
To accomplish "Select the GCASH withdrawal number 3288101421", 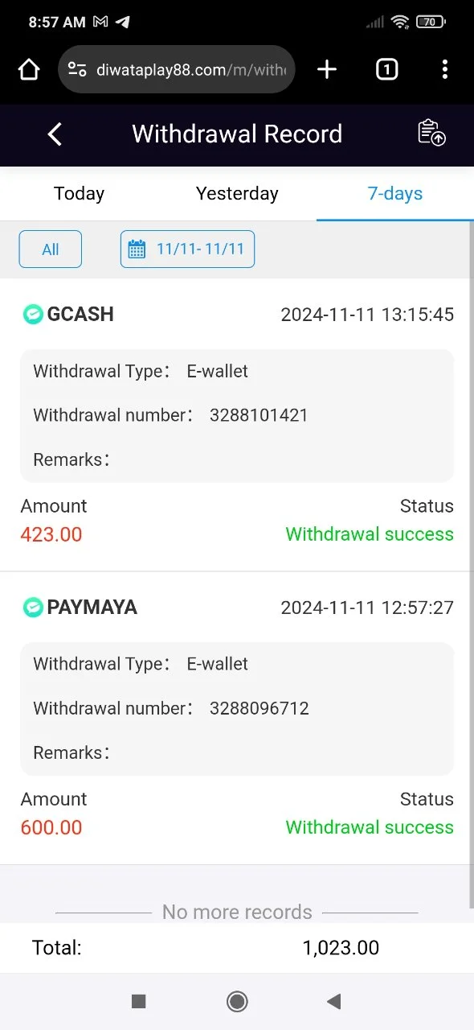I will (x=259, y=415).
